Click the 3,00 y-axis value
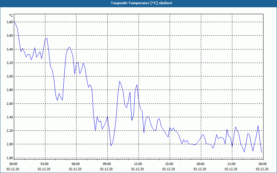 pos(10,76)
